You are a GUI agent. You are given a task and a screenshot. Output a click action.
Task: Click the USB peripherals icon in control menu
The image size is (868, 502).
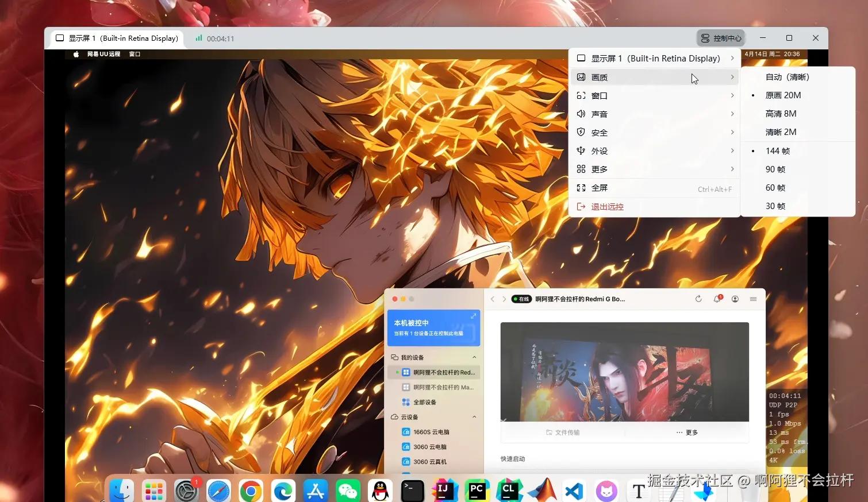click(x=581, y=150)
